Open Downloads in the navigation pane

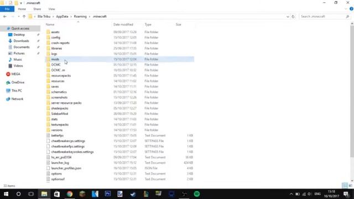(21, 41)
